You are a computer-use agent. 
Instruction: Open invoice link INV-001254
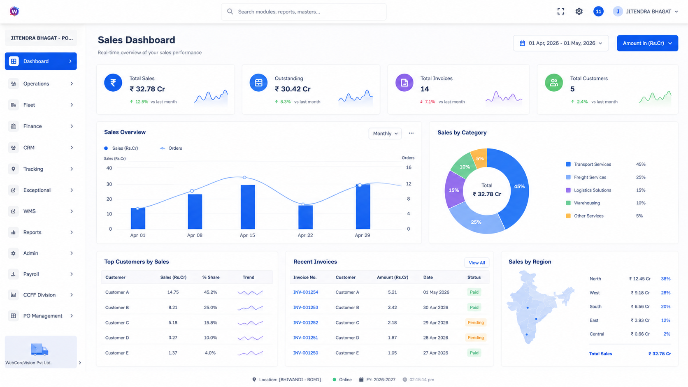pos(305,292)
